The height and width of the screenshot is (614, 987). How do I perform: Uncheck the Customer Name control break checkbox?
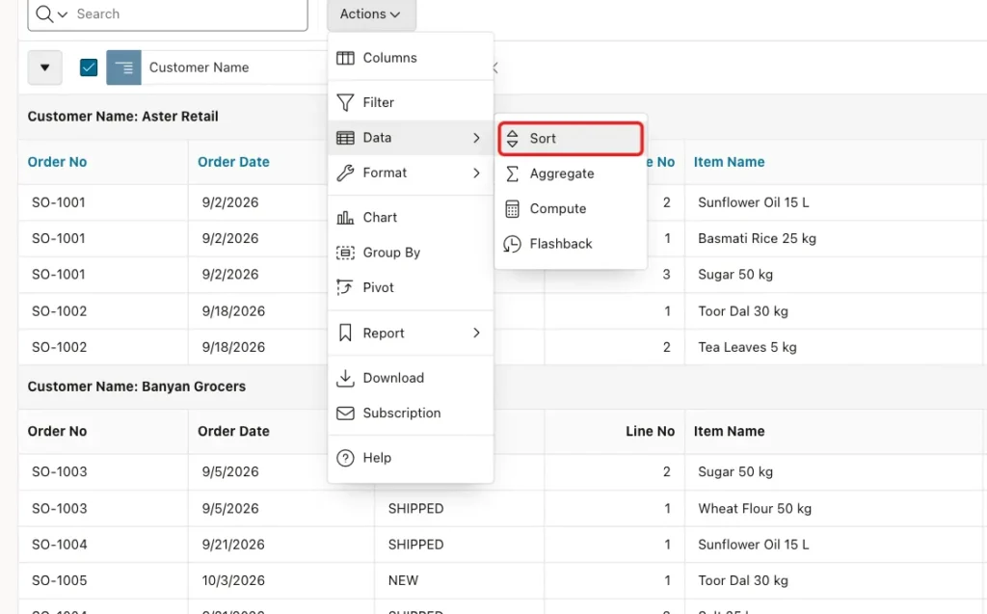pyautogui.click(x=89, y=67)
